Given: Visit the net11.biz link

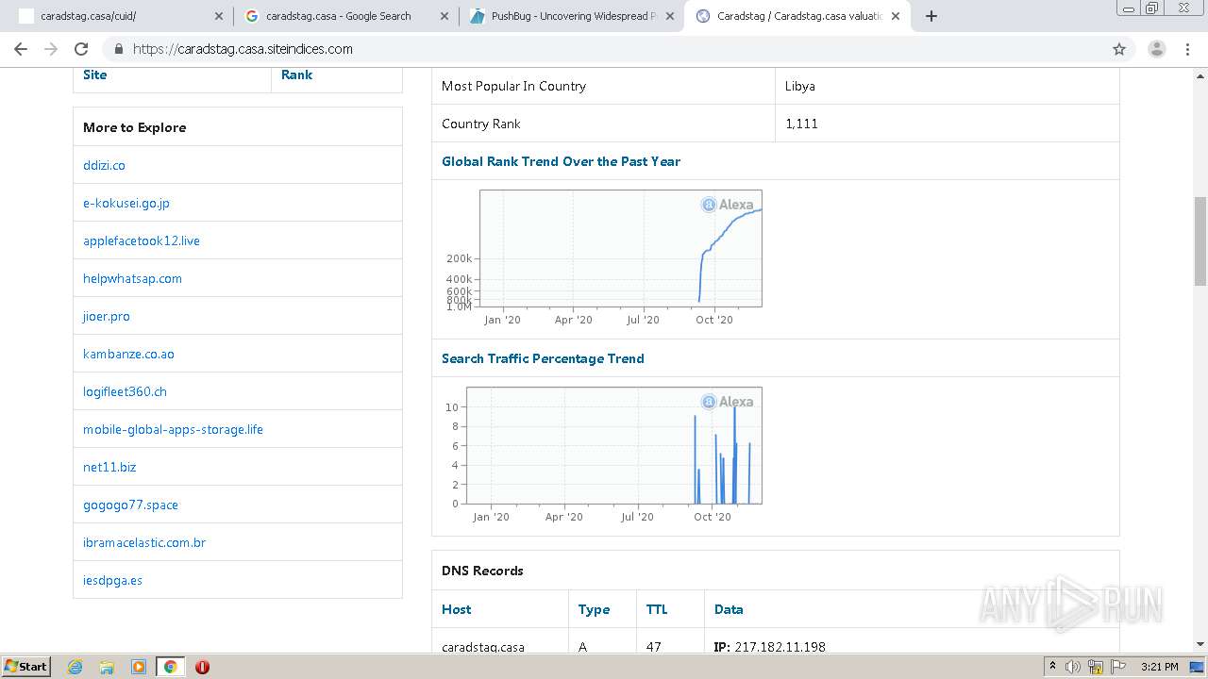Looking at the screenshot, I should 109,467.
